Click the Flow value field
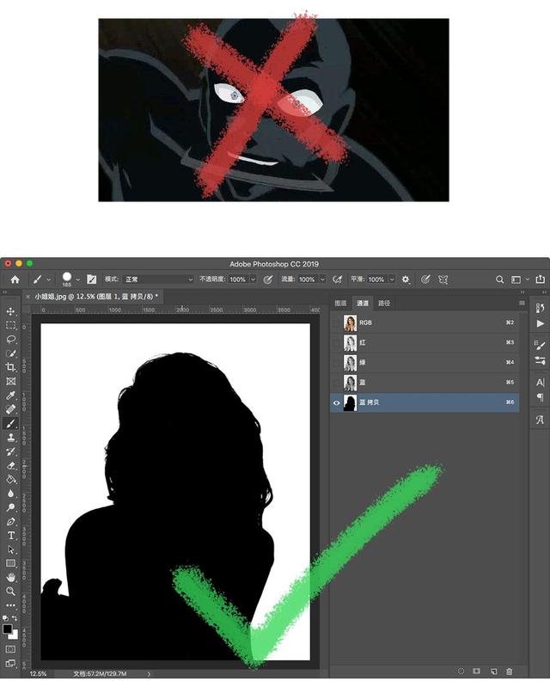The height and width of the screenshot is (681, 550). [x=308, y=279]
